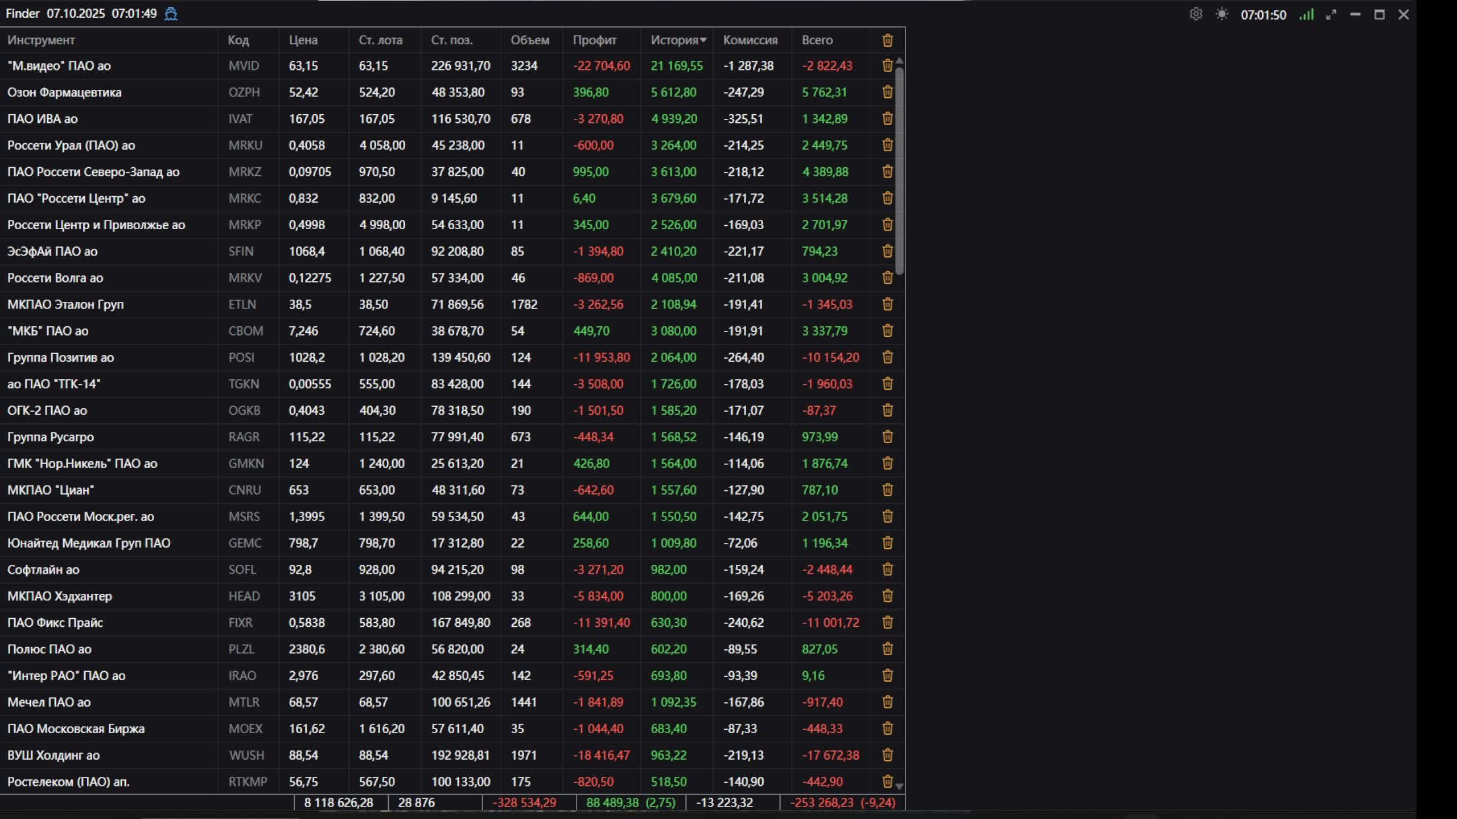Remove the ВУШ Холдинг row via its trash icon

887,755
